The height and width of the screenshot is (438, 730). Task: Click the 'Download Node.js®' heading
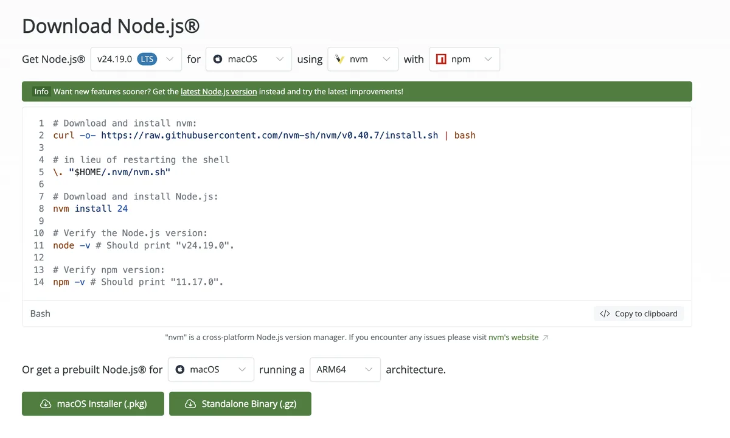click(111, 26)
